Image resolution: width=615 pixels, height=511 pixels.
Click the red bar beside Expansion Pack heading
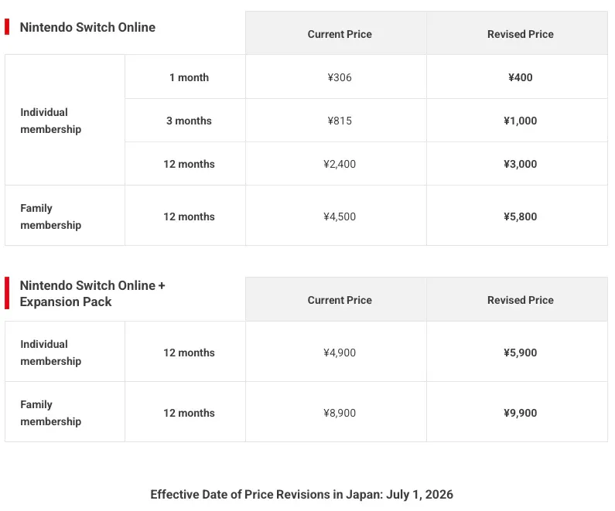click(x=7, y=293)
